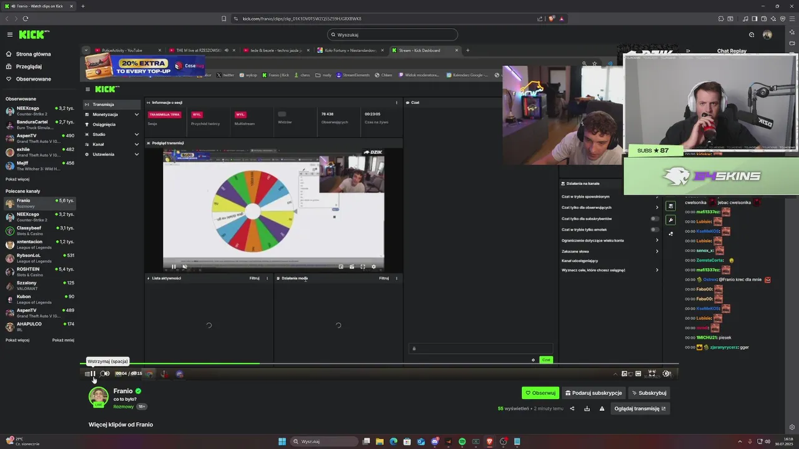Viewport: 799px width, 449px height.
Task: Open Brave browser icon in the taskbar
Action: coord(489,442)
